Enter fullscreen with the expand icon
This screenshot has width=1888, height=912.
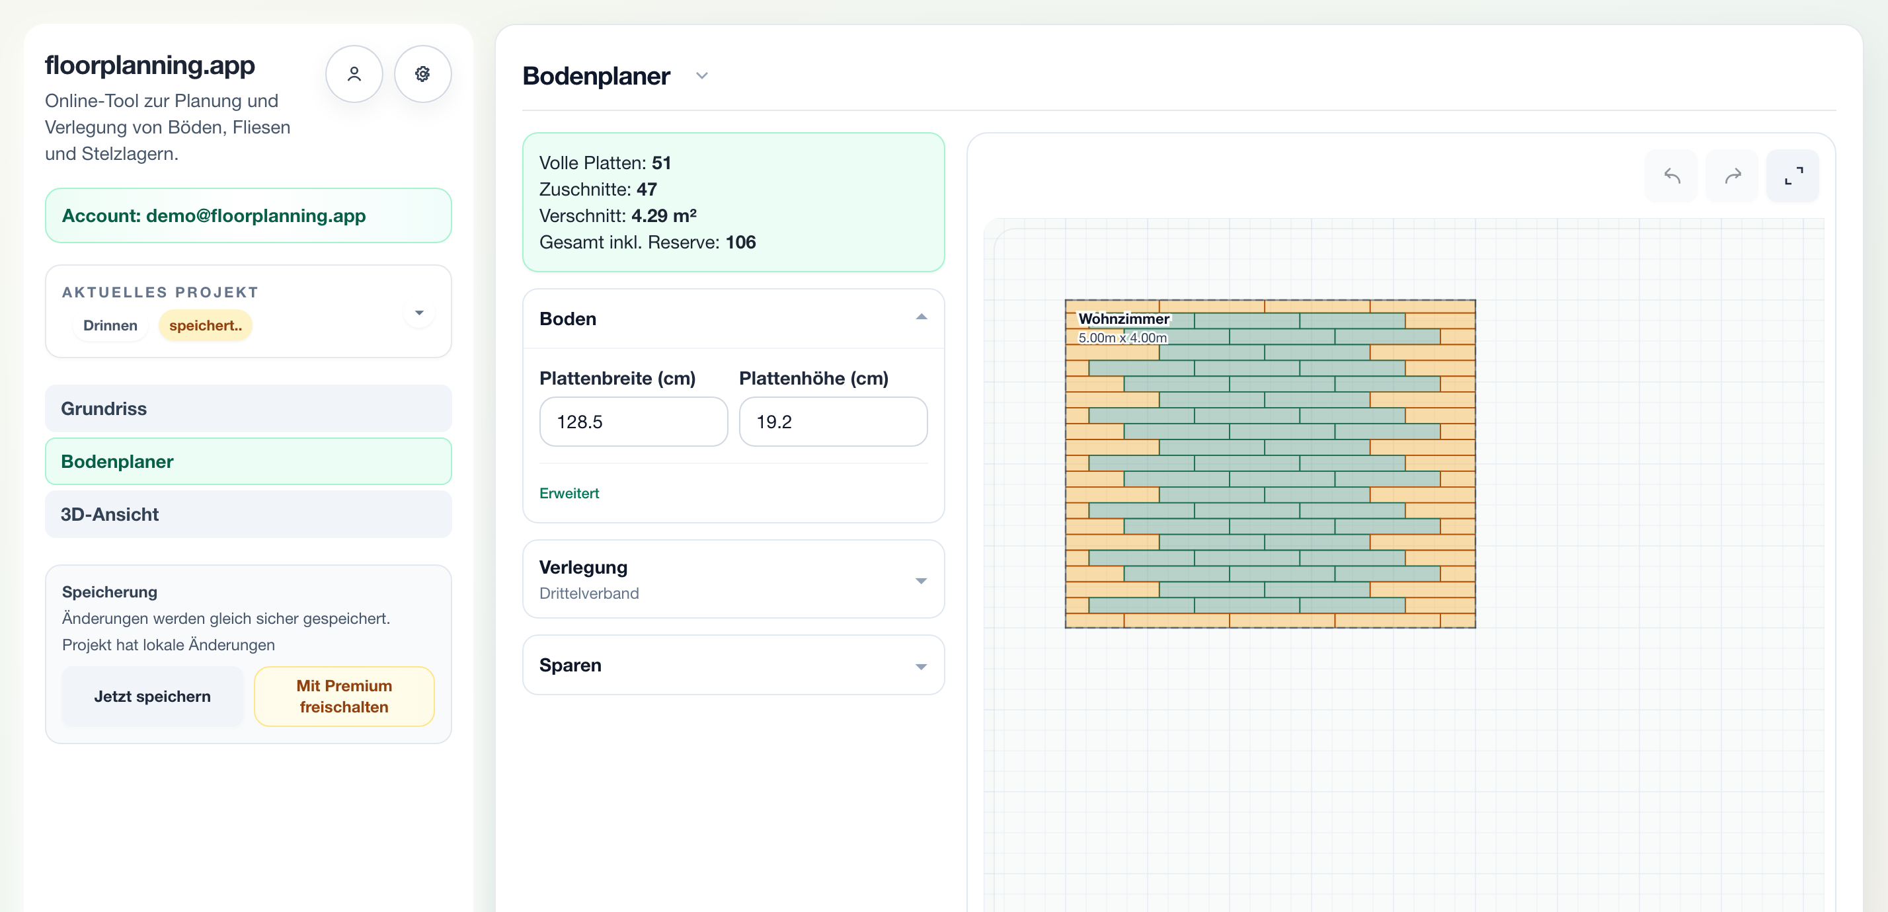click(x=1793, y=176)
